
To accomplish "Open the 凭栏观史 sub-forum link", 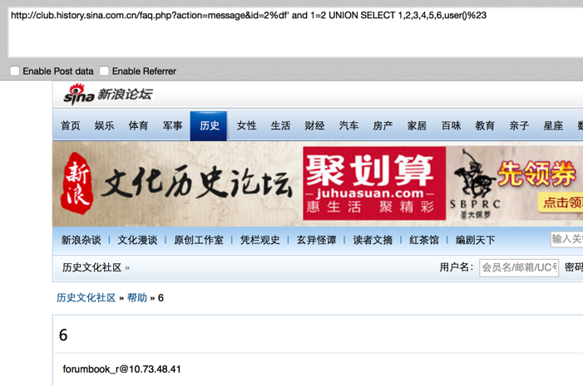I will click(259, 240).
